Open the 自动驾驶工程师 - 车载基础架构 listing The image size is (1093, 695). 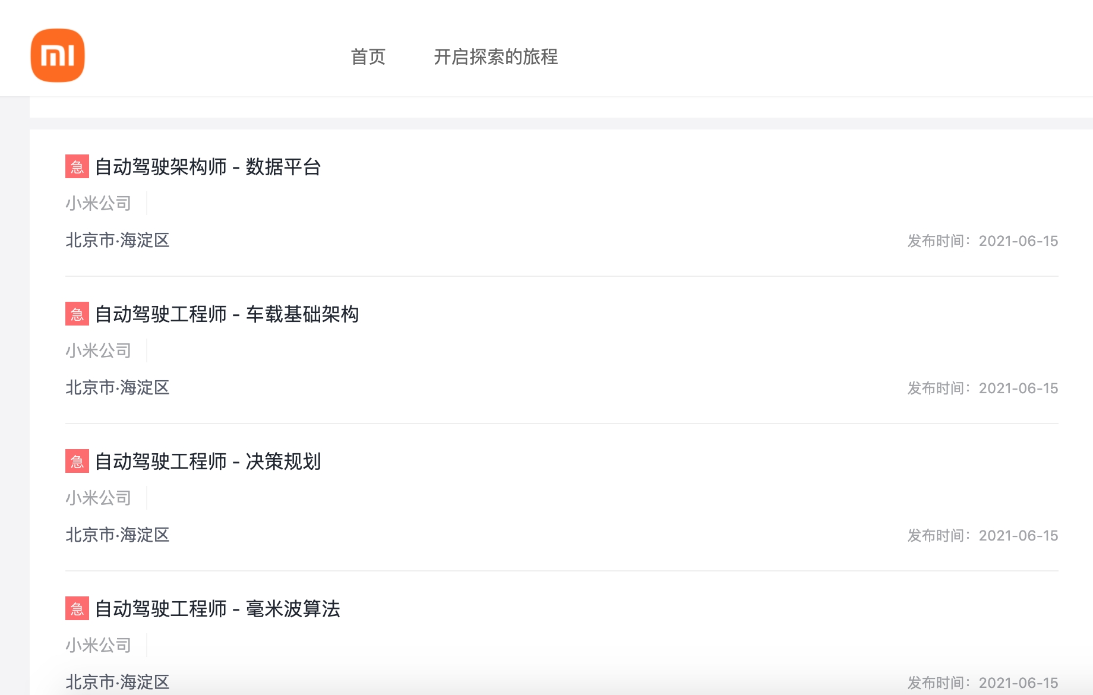228,315
